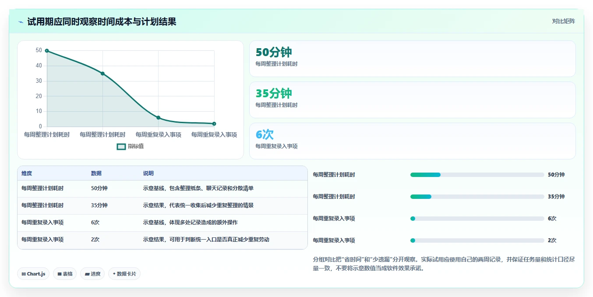
Task: Click table cell 6次 in the 数据 column
Action: [x=95, y=223]
